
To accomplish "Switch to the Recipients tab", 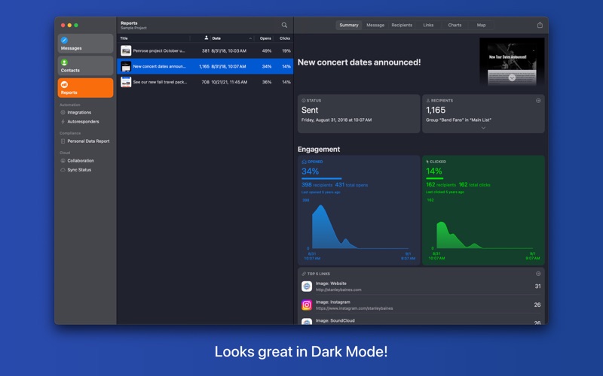I will coord(402,25).
